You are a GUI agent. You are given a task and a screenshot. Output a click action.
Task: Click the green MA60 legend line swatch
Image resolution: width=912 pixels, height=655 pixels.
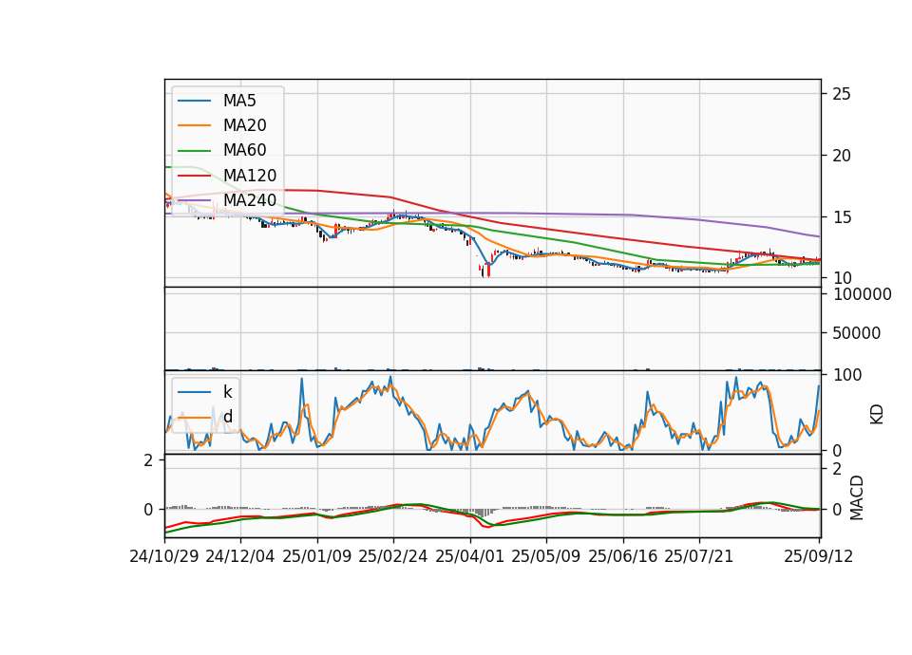(194, 151)
